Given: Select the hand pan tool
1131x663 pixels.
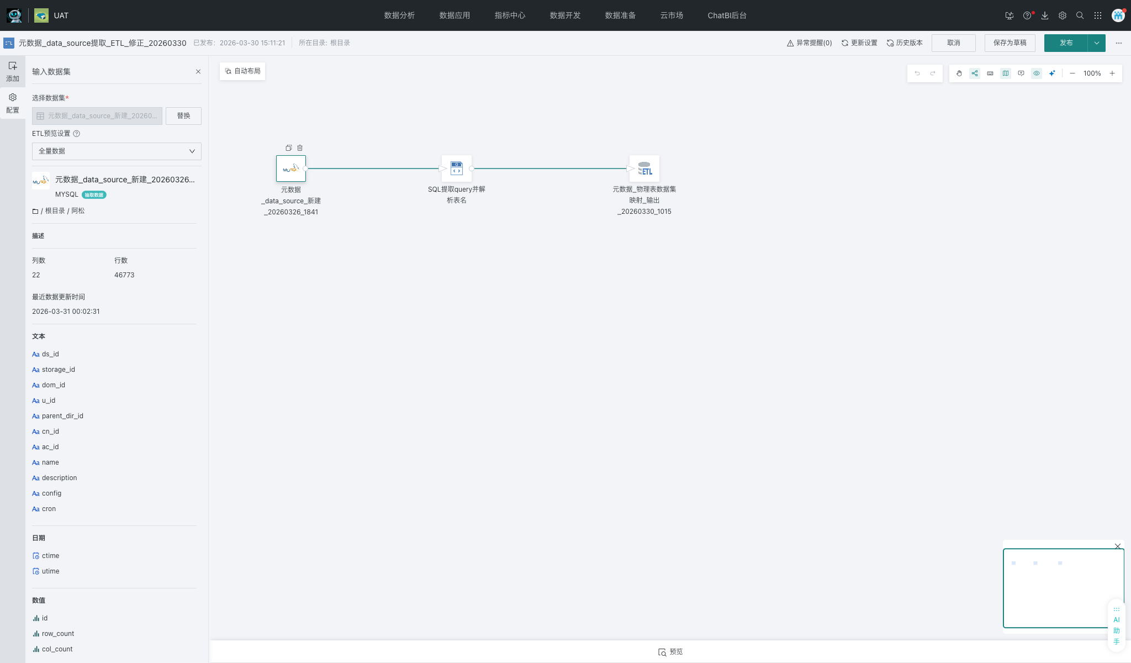Looking at the screenshot, I should click(x=959, y=73).
